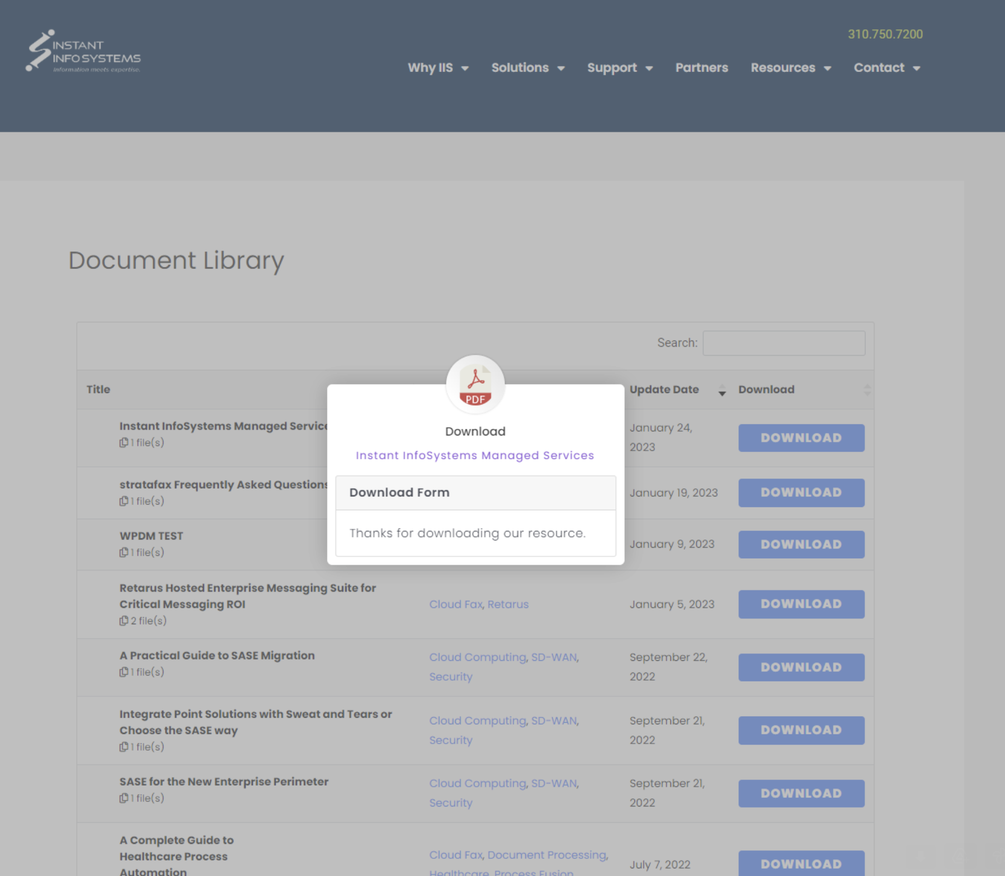Call phone number 310.750.7200
Viewport: 1005px width, 876px height.
[x=885, y=34]
